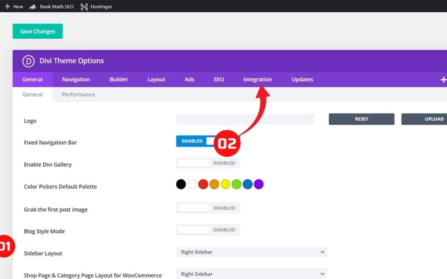Image resolution: width=447 pixels, height=279 pixels.
Task: Open the Sidebar Layout dropdown
Action: pos(252,252)
